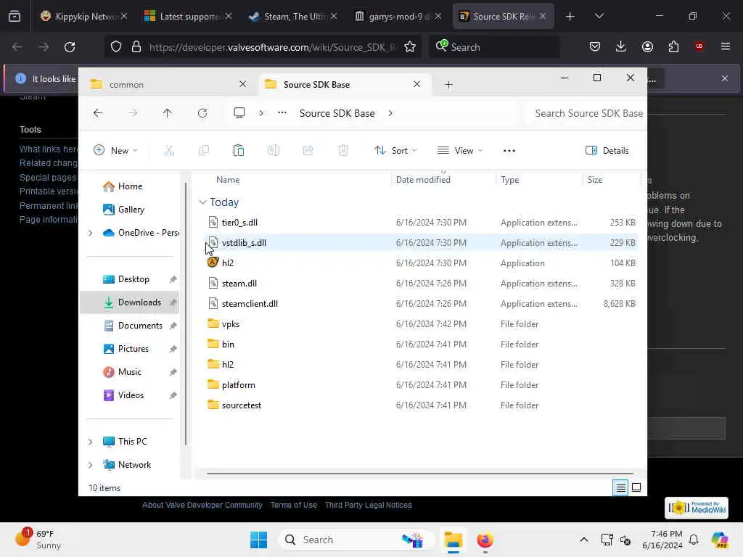The height and width of the screenshot is (557, 743).
Task: Go back in File Explorer navigation
Action: [98, 113]
